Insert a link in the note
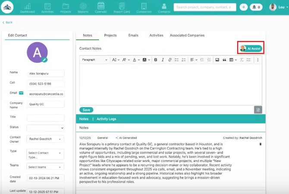Screen dimensions: 289x194 (x=170, y=60)
